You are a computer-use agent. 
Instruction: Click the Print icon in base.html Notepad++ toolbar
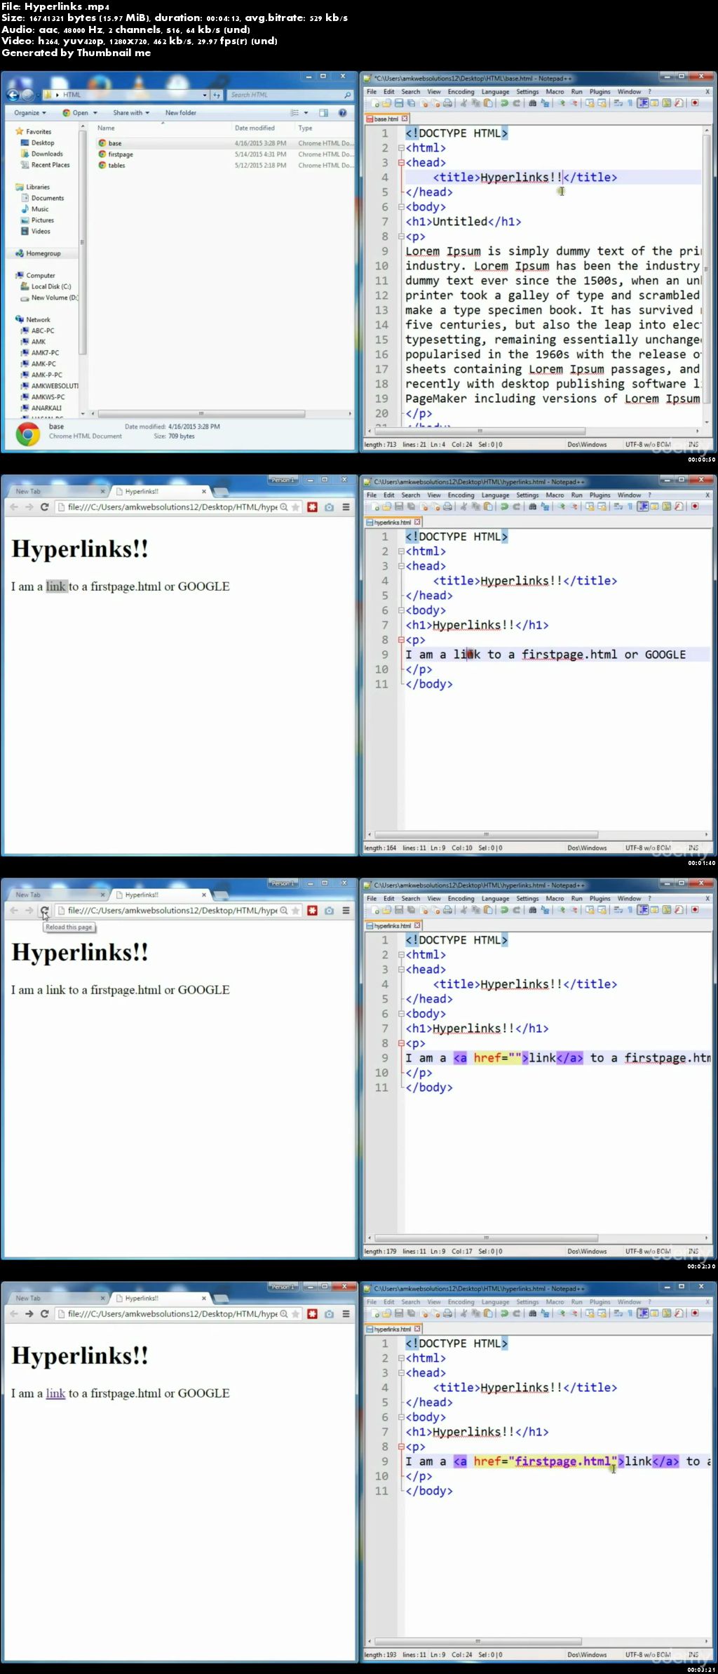pyautogui.click(x=447, y=103)
